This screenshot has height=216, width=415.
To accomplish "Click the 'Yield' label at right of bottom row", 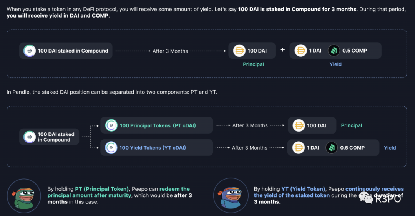I will 390,148.
